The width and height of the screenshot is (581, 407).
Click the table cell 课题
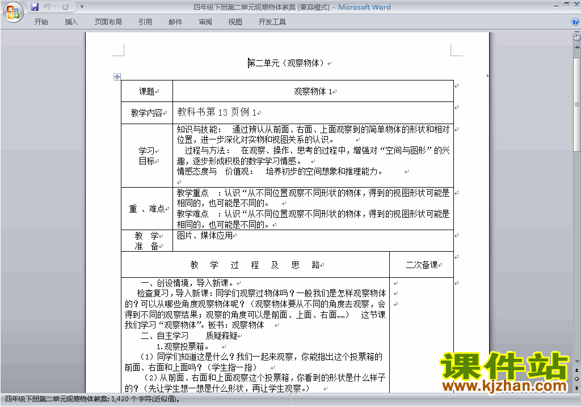(x=147, y=91)
